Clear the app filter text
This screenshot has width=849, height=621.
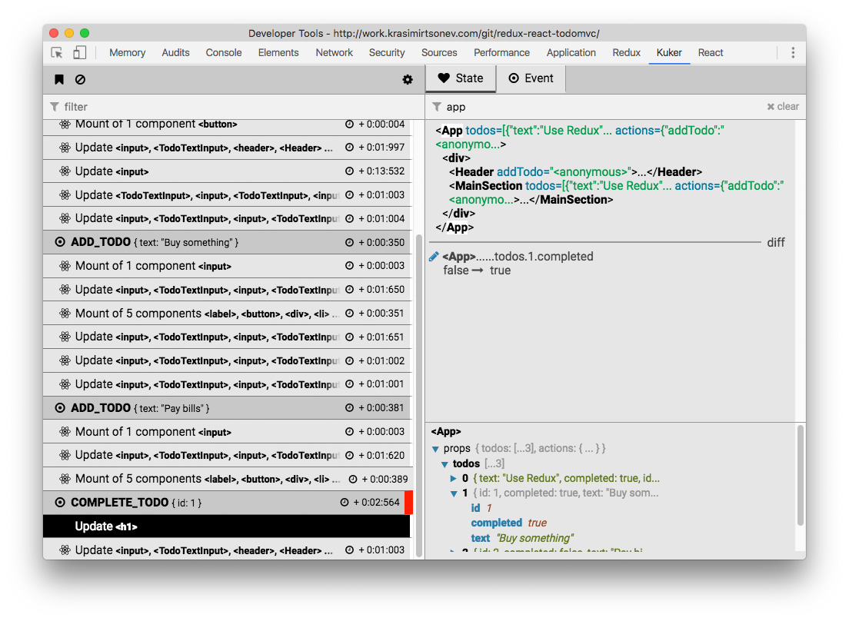coord(783,107)
